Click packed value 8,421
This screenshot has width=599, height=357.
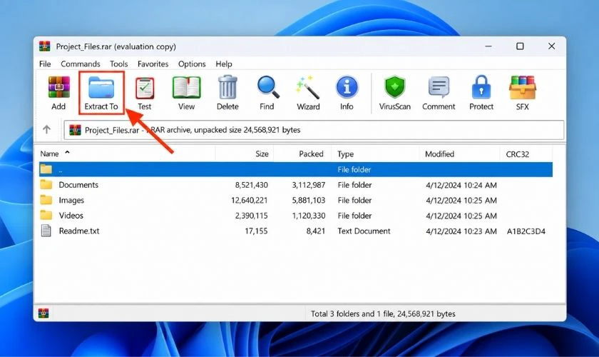315,231
